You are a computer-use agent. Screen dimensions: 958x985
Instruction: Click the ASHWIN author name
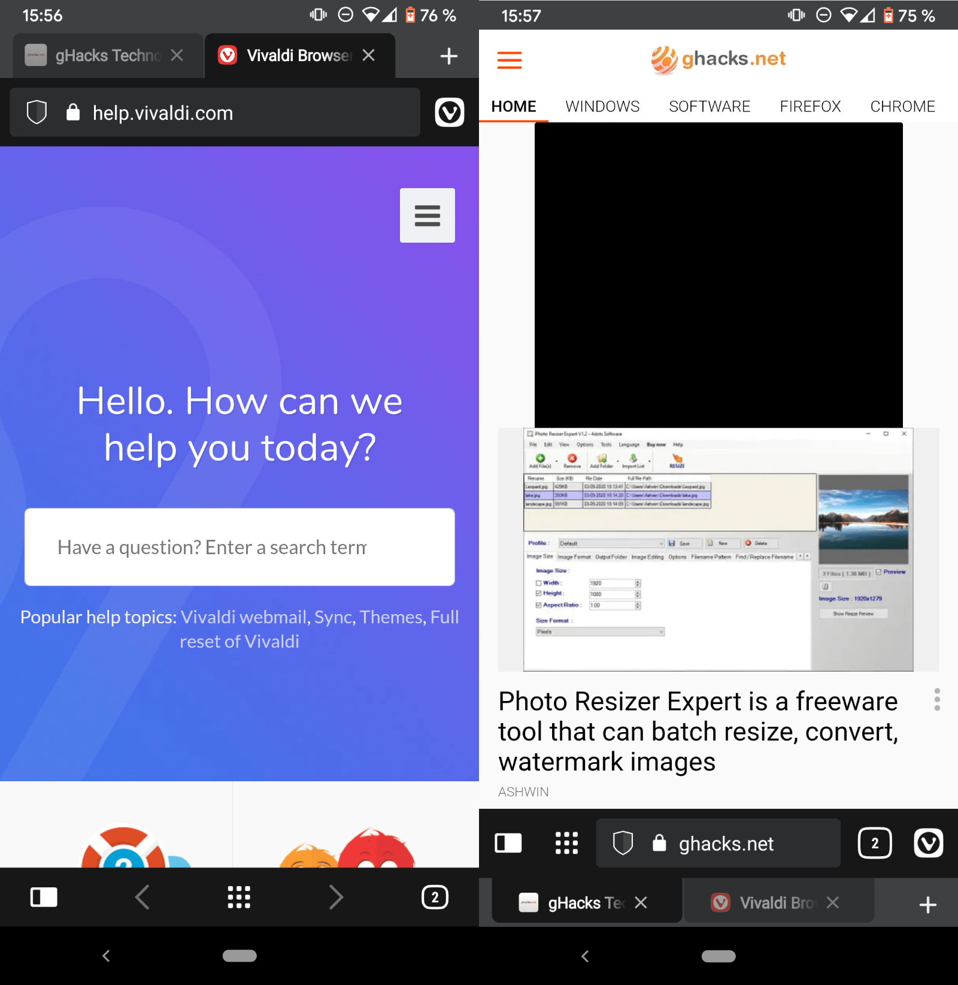coord(523,792)
